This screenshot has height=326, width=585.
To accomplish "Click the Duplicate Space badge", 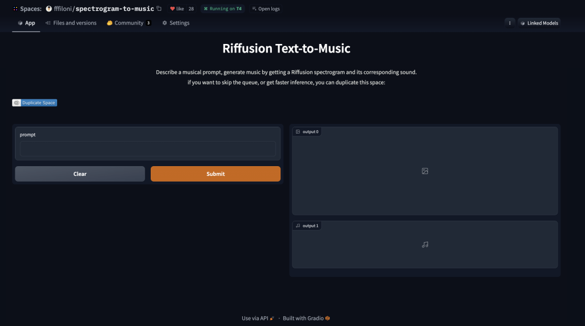I will [35, 103].
